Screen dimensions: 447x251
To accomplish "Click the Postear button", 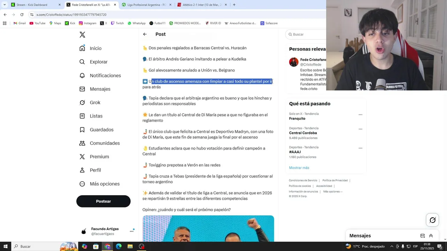I will tap(103, 201).
